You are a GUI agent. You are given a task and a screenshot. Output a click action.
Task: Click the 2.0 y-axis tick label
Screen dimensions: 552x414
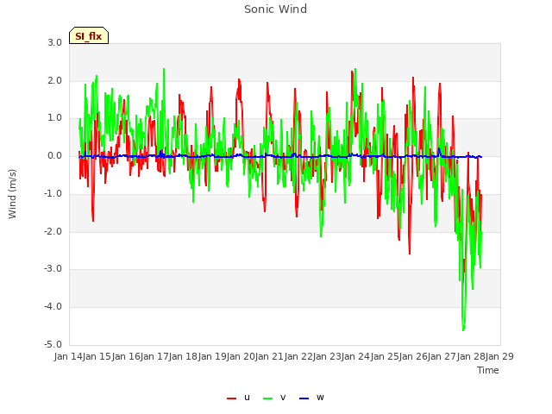55,80
